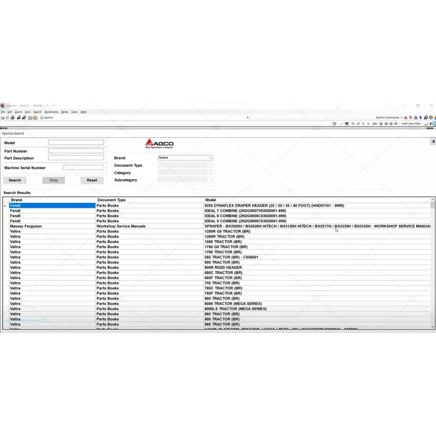Viewport: 436px width, 436px height.
Task: Open the Brand dropdown
Action: tap(185, 158)
